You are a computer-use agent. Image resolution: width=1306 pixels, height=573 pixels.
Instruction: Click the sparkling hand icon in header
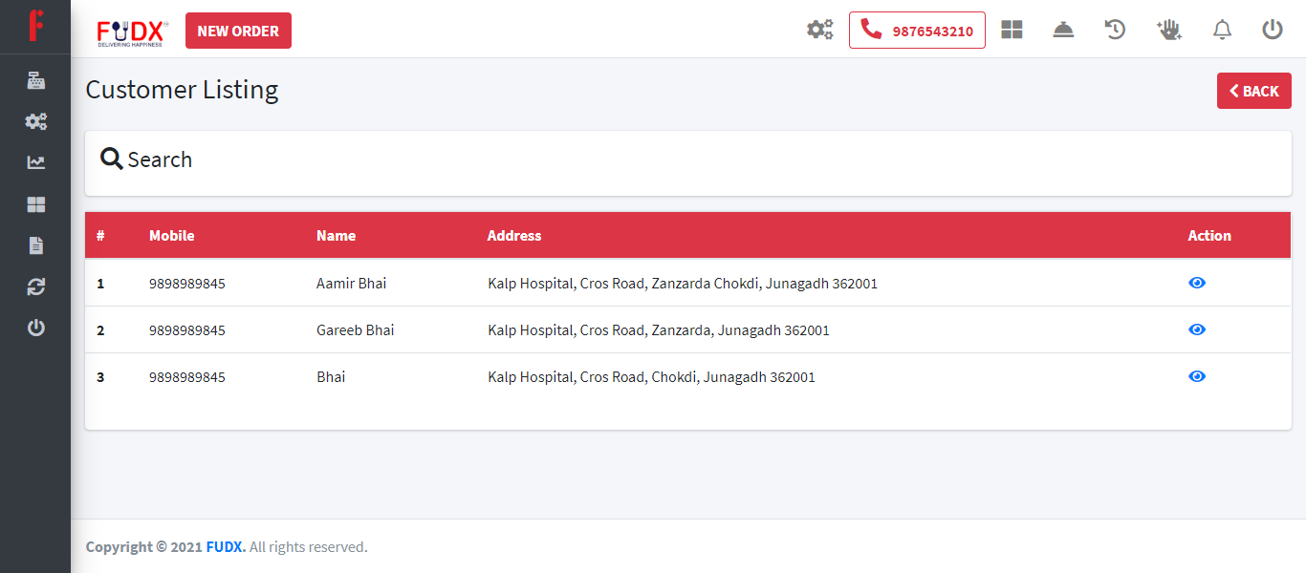tap(1168, 30)
